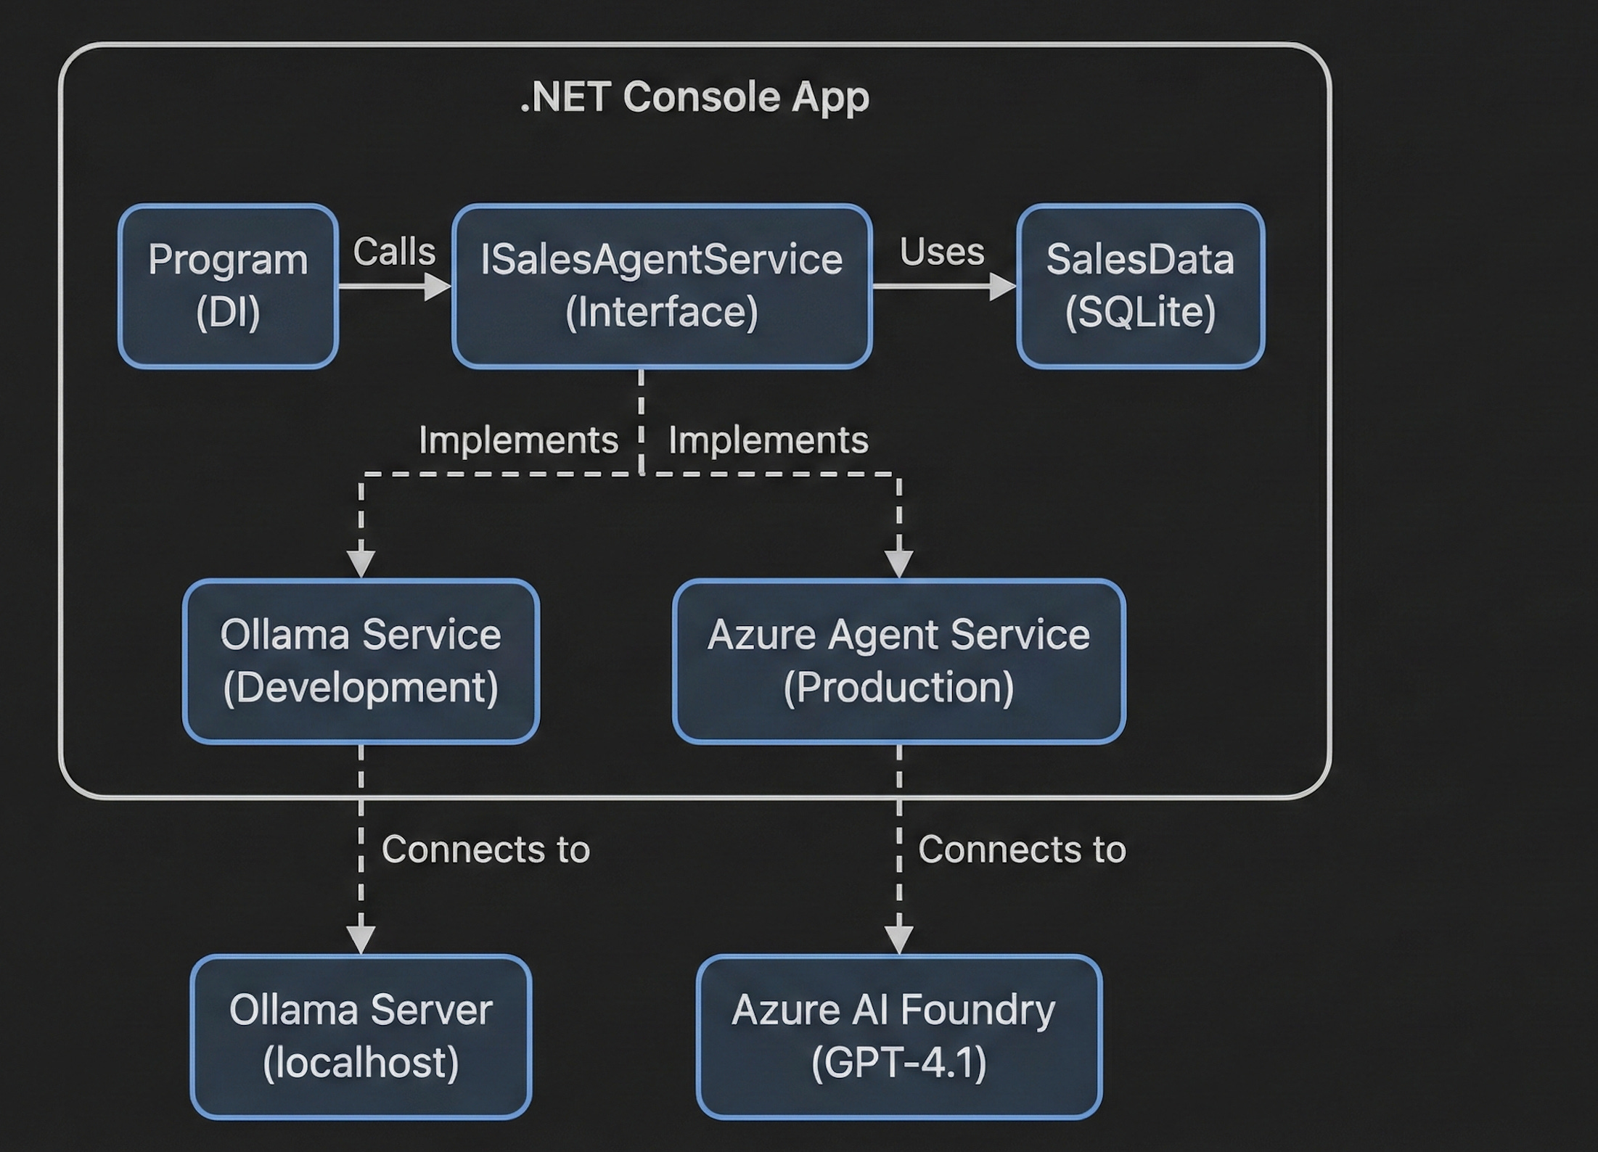
Task: Click the right Implements label
Action: click(768, 440)
